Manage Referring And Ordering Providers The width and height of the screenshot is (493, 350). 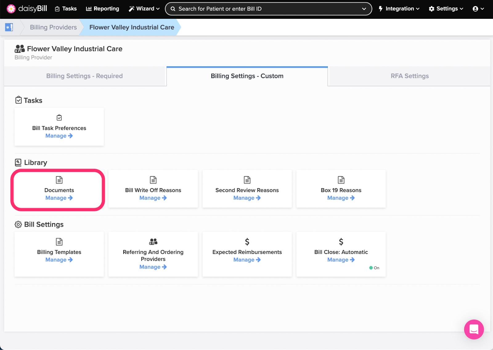click(153, 267)
